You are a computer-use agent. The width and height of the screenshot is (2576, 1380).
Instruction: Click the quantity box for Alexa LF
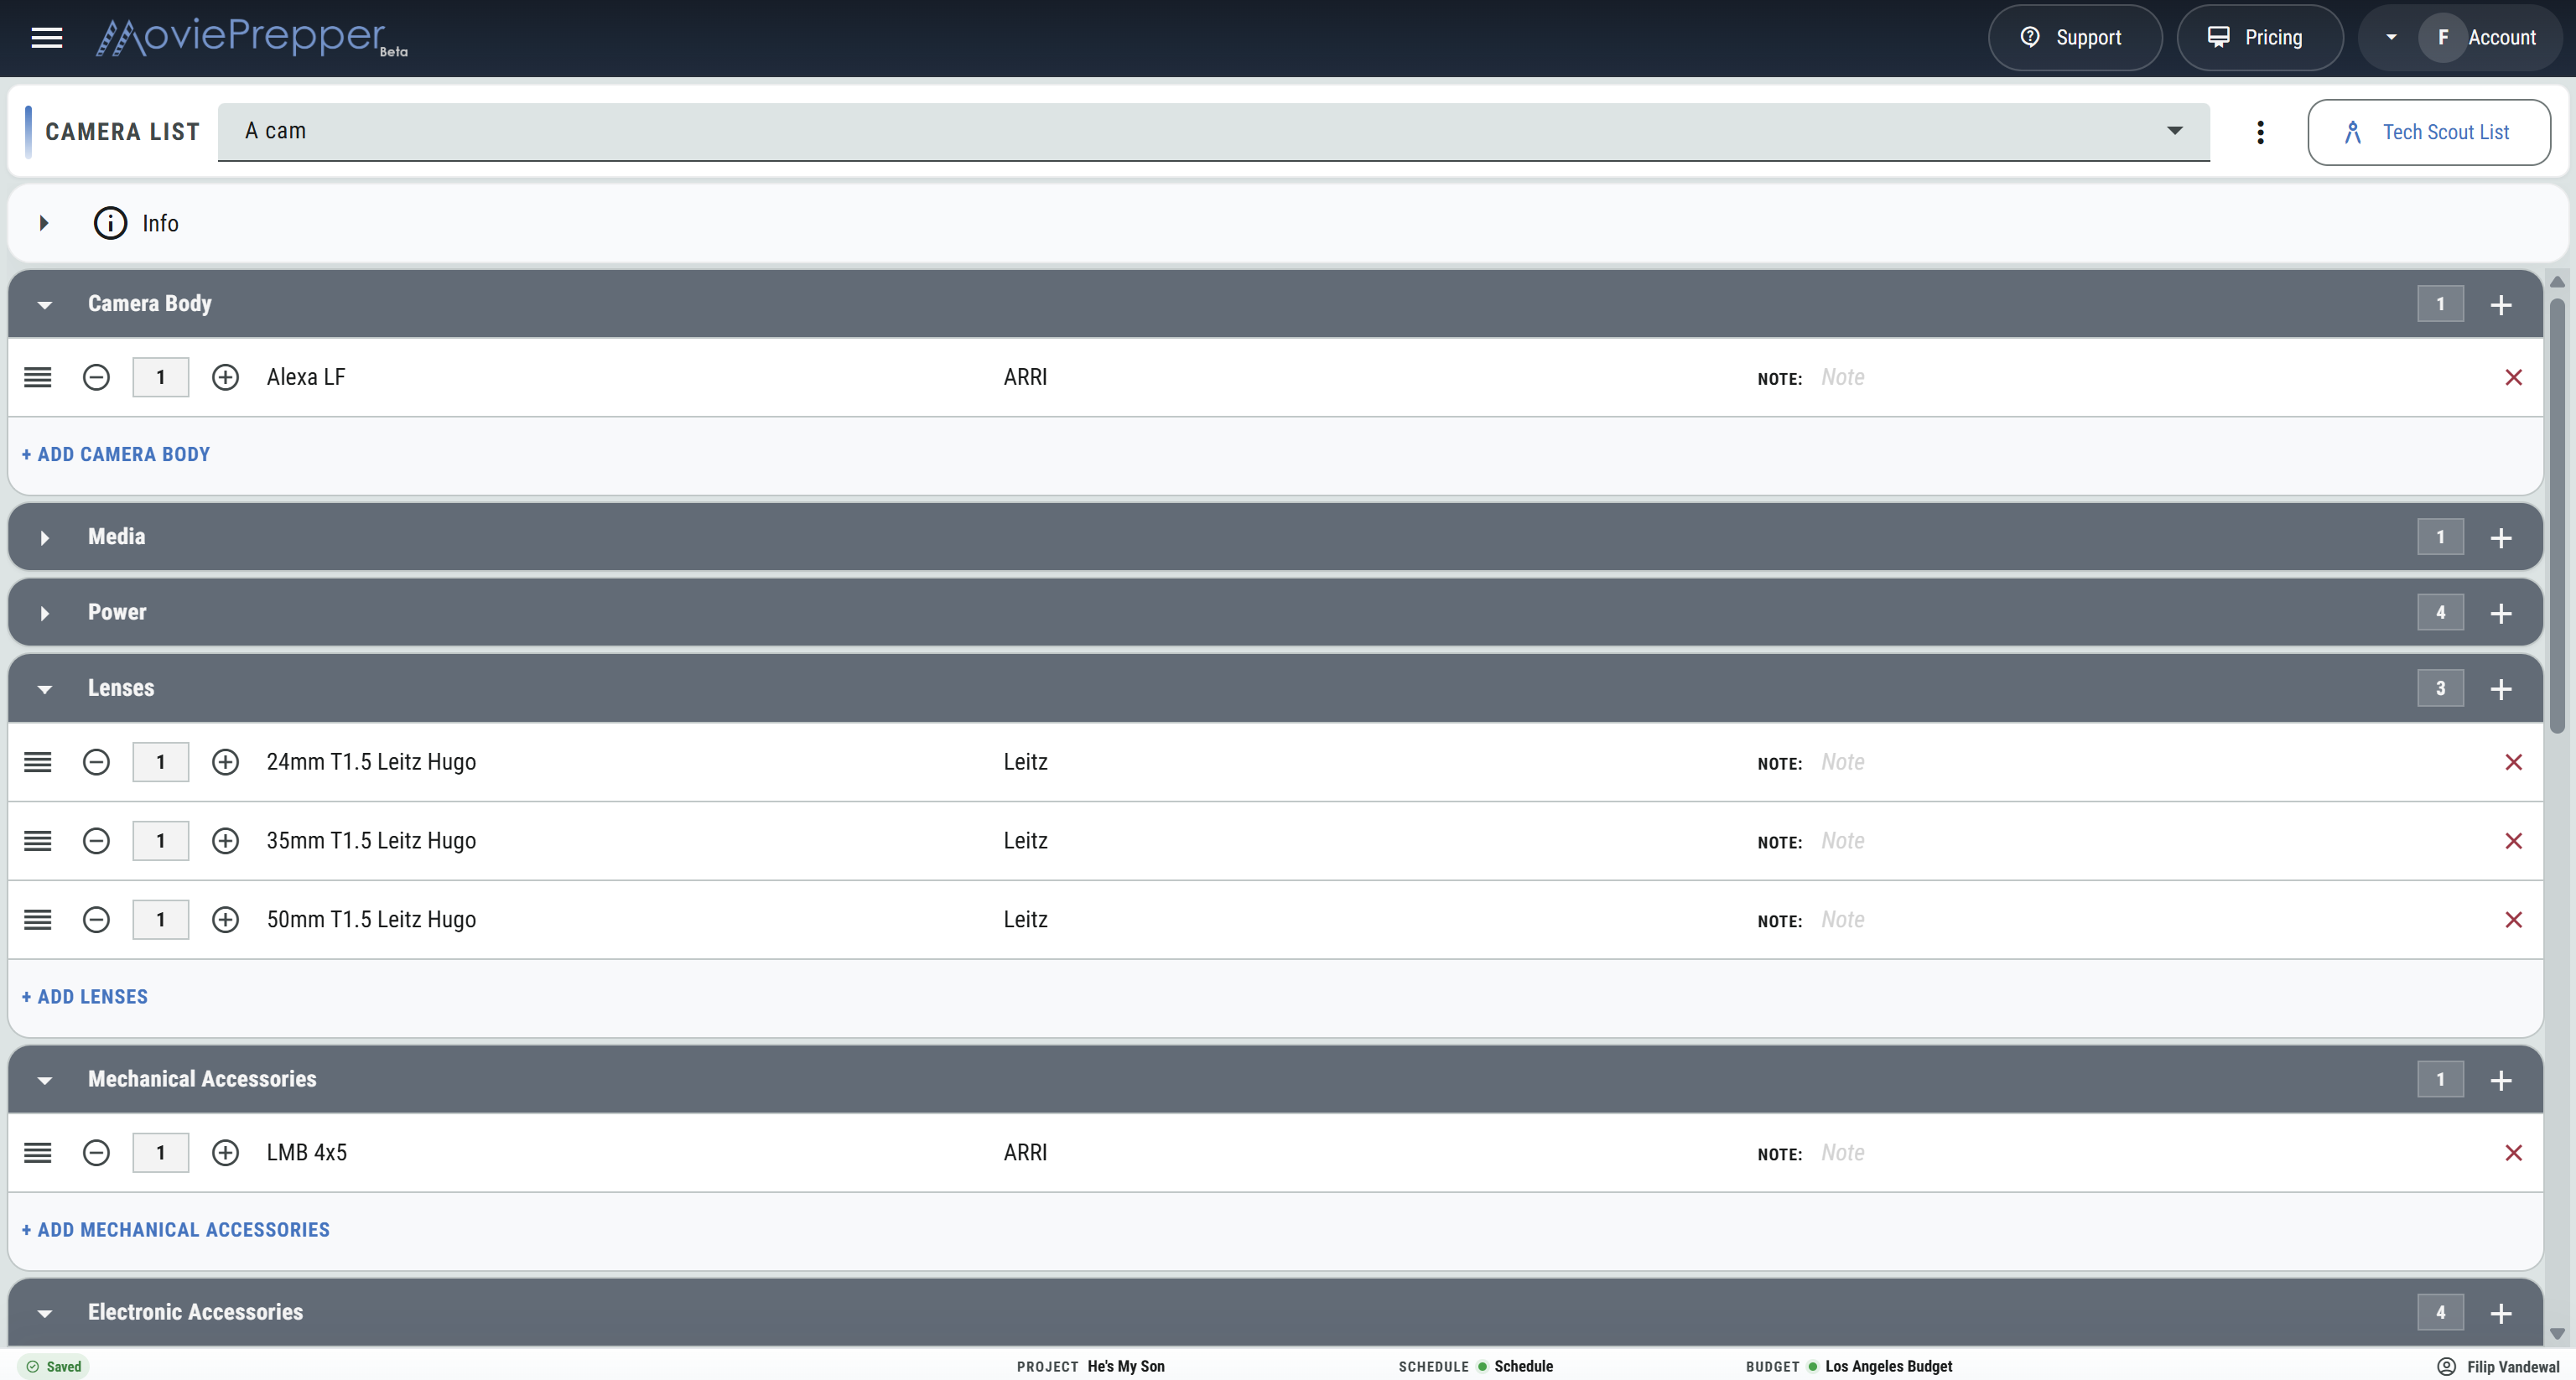click(x=161, y=377)
